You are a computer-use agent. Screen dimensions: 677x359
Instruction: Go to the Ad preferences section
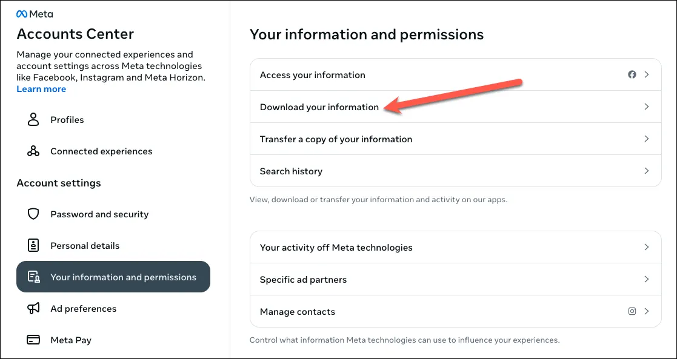[84, 309]
